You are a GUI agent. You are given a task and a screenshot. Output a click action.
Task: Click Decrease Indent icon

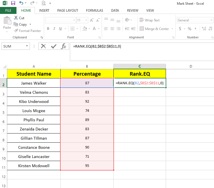[x=127, y=29]
